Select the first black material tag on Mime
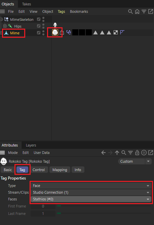 [x=75, y=32]
